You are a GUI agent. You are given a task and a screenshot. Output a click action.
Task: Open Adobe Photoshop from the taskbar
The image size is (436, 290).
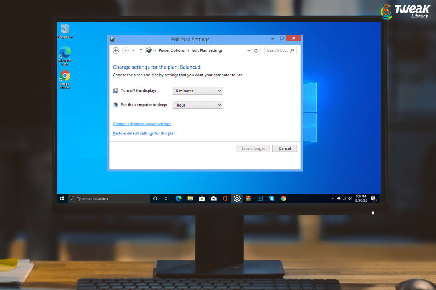click(260, 199)
